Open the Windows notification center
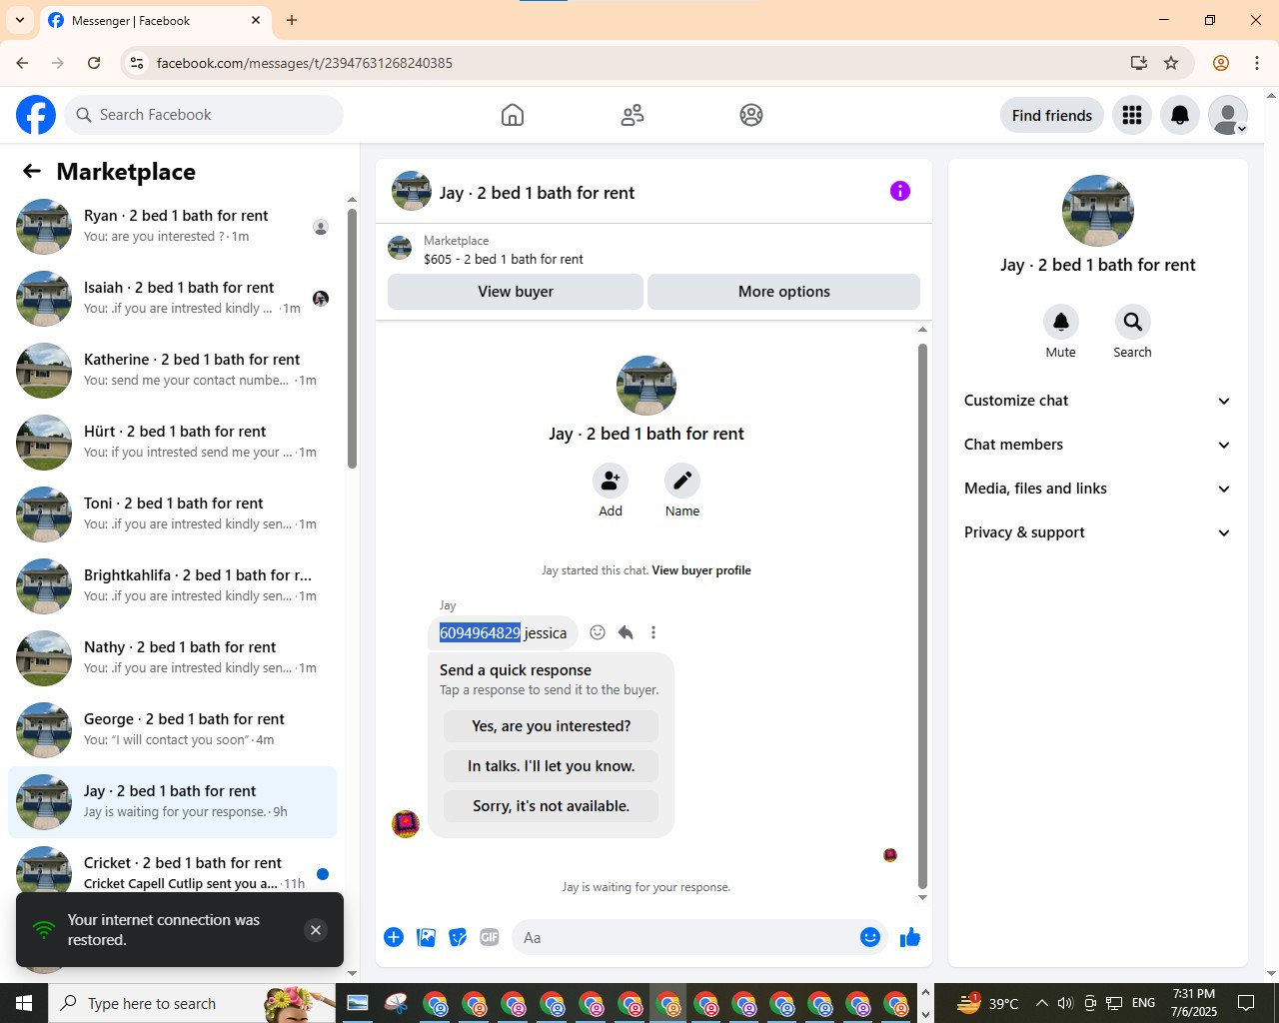1279x1023 pixels. pos(1246,1003)
